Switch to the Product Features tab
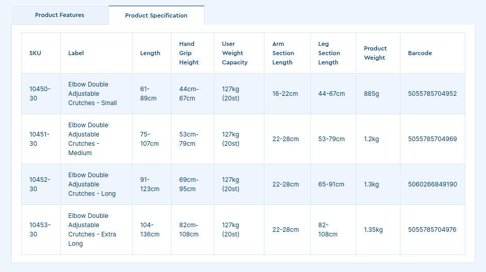The width and height of the screenshot is (486, 272). pyautogui.click(x=59, y=15)
